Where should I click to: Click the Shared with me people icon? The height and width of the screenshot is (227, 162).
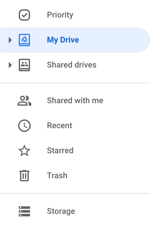24,101
